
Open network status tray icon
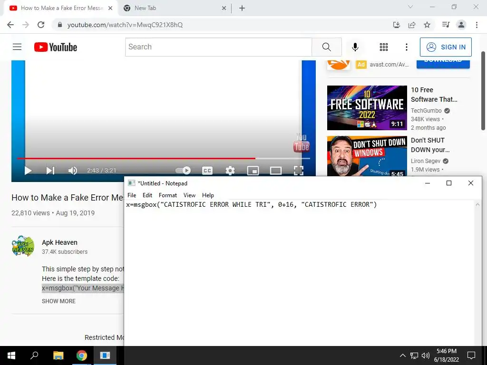(414, 355)
